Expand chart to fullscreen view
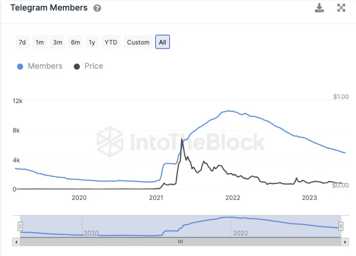The width and height of the screenshot is (356, 256). 341,8
